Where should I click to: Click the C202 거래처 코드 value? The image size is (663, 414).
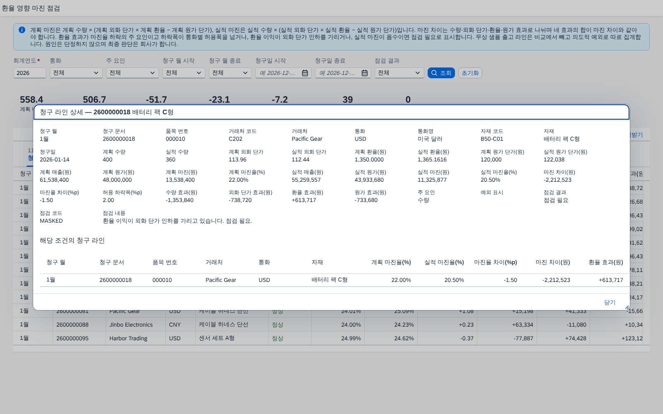pos(235,139)
